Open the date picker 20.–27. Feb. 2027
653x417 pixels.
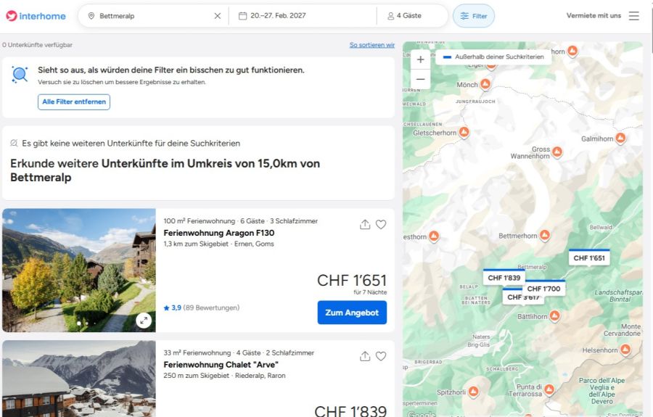point(302,16)
